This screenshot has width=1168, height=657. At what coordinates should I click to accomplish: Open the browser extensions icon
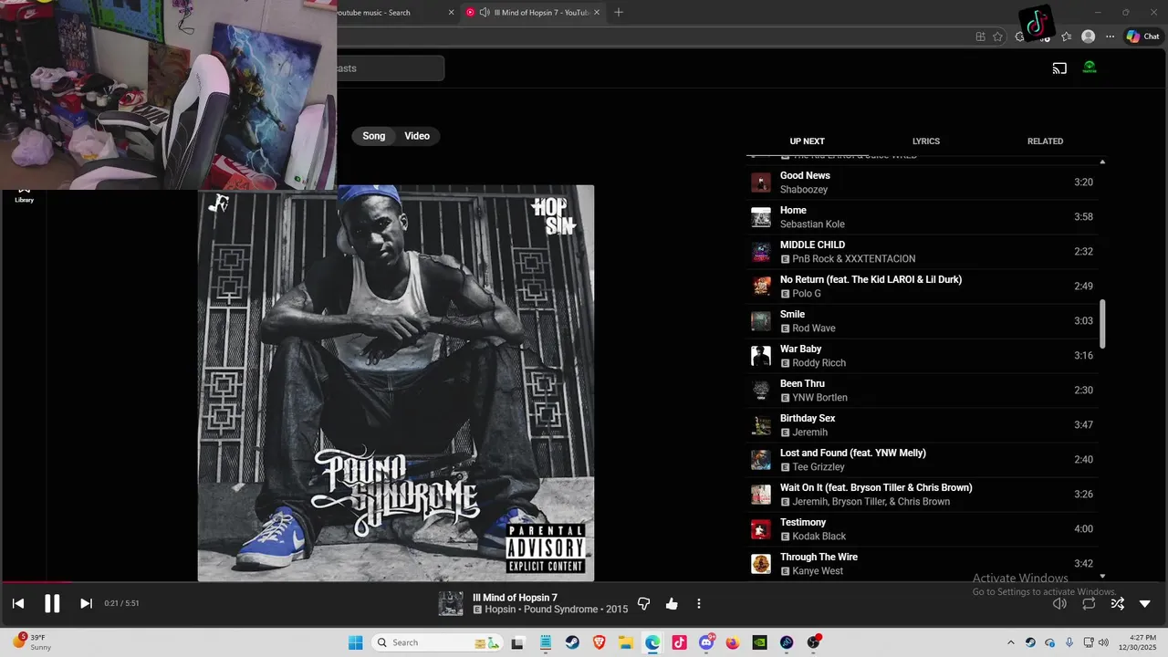tap(1020, 36)
